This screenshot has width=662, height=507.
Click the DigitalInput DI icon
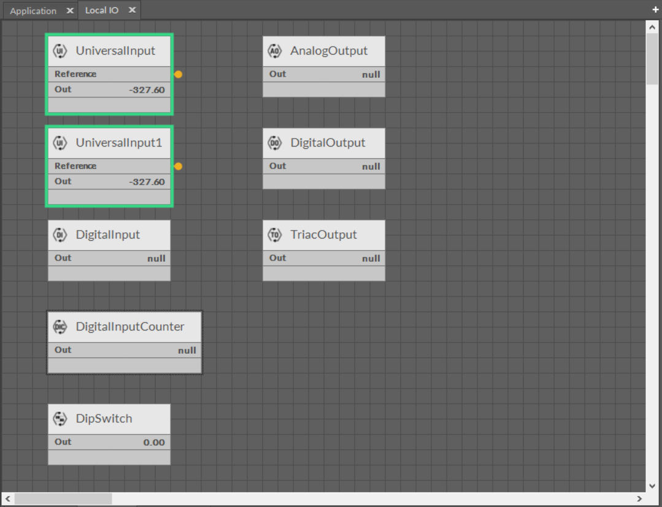pyautogui.click(x=60, y=235)
